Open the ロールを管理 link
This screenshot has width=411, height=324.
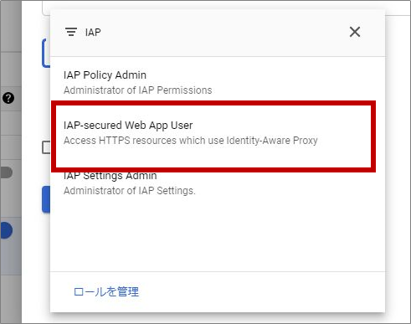click(106, 291)
